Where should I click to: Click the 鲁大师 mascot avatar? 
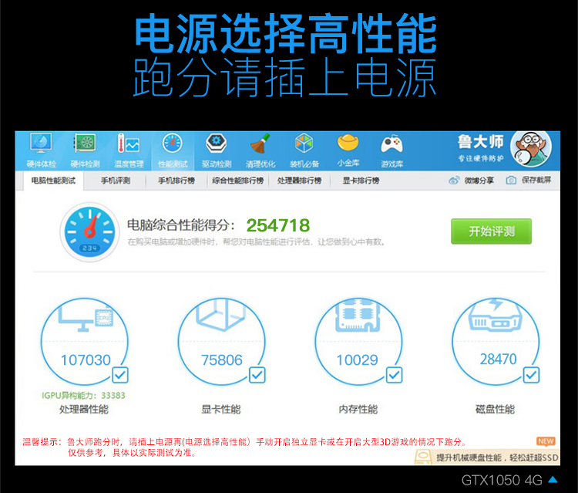click(531, 148)
